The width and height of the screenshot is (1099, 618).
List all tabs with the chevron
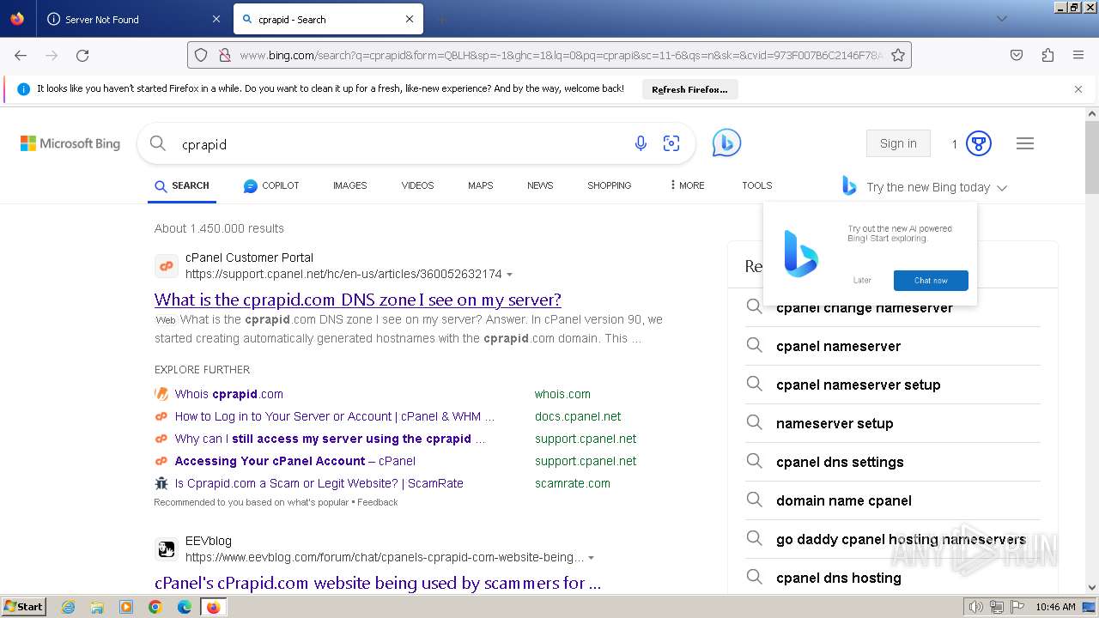[1001, 19]
